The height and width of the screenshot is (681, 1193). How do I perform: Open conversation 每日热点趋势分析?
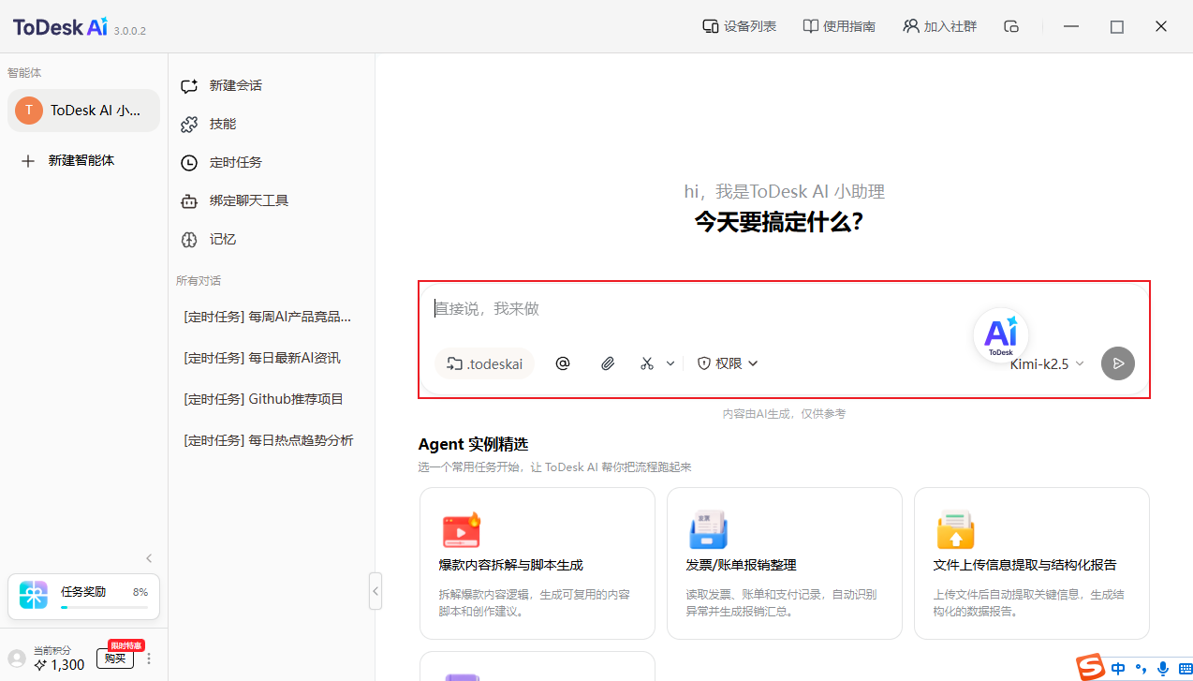coord(267,440)
